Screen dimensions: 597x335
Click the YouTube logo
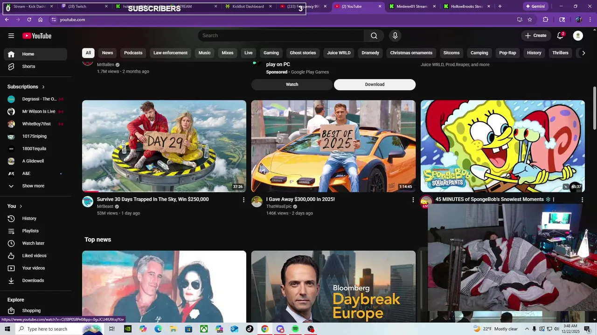point(37,36)
